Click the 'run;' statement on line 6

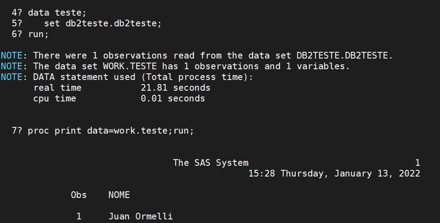click(x=38, y=34)
